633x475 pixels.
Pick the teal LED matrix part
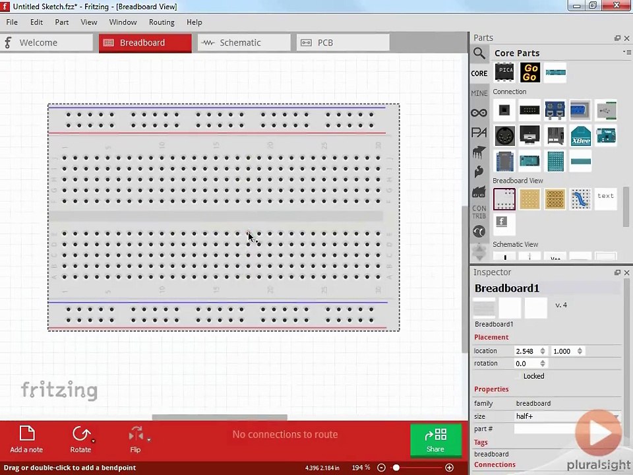point(555,161)
